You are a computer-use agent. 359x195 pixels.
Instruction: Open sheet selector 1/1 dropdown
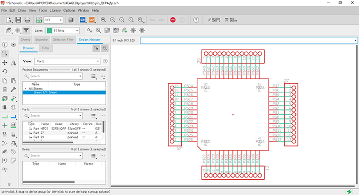53,20
